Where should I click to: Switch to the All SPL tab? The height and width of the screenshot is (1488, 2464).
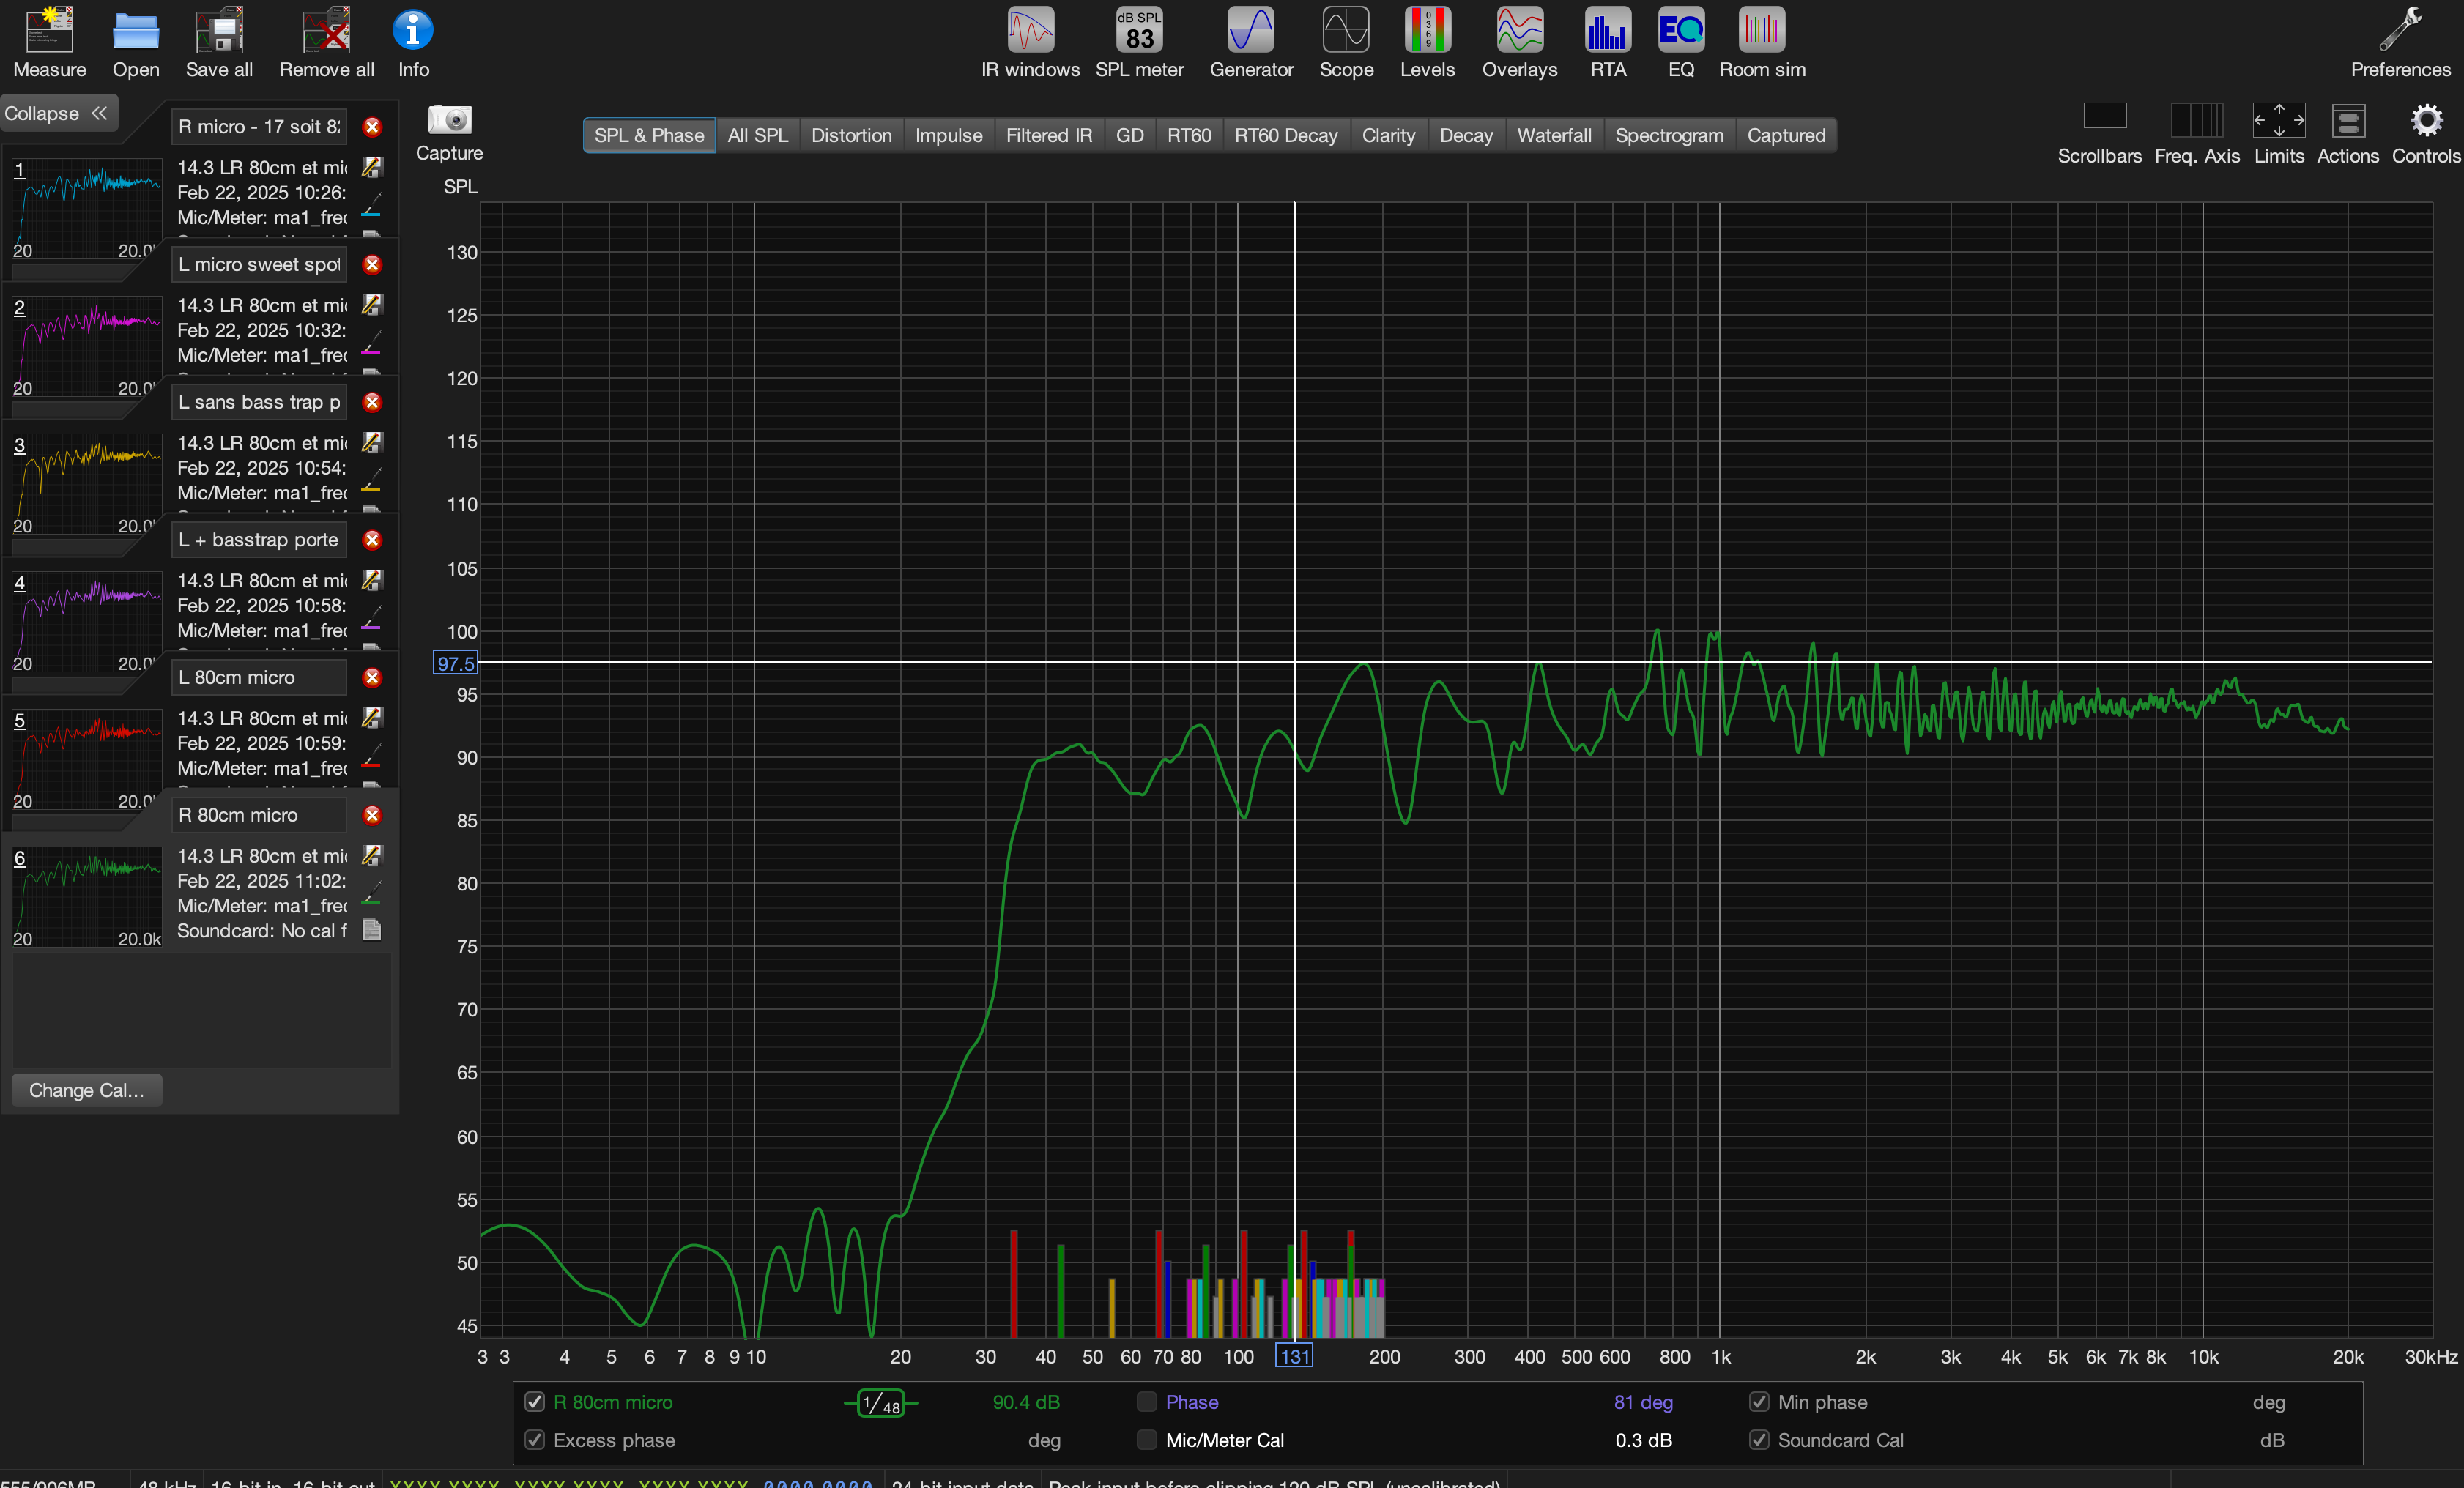point(757,135)
